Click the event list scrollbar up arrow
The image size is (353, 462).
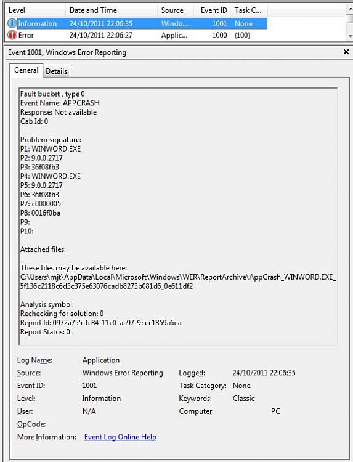click(350, 8)
